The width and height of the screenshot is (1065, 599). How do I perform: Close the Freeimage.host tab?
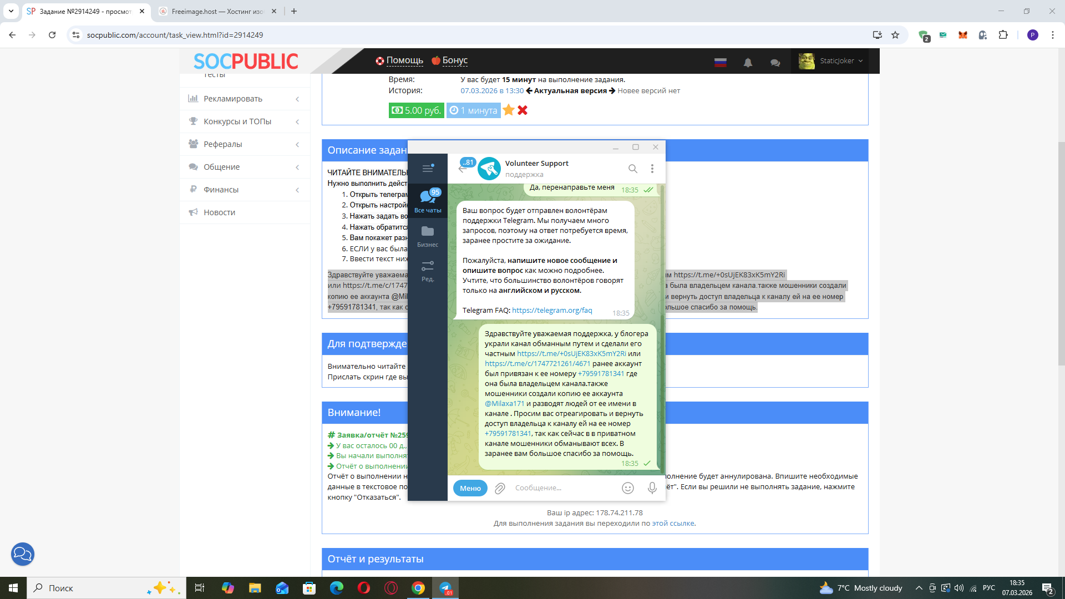[x=274, y=11]
